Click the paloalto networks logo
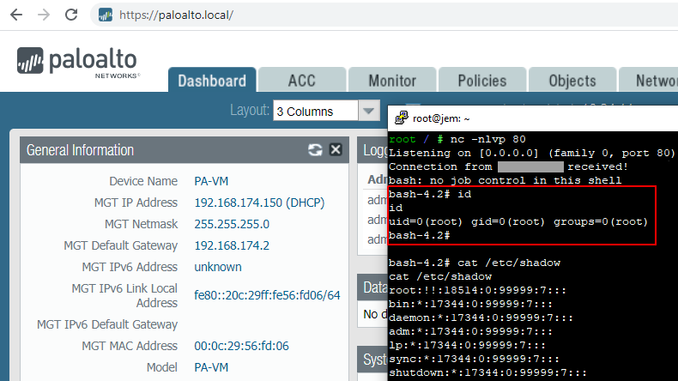 coord(78,62)
